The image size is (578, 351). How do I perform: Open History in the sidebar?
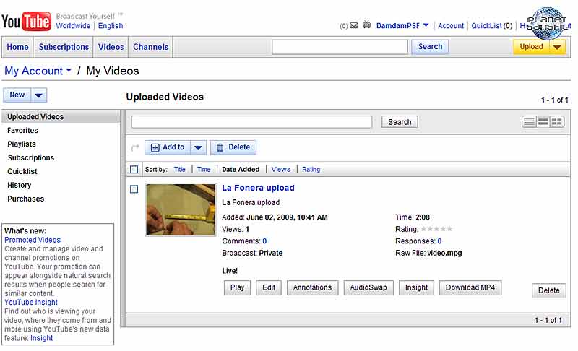[x=20, y=185]
